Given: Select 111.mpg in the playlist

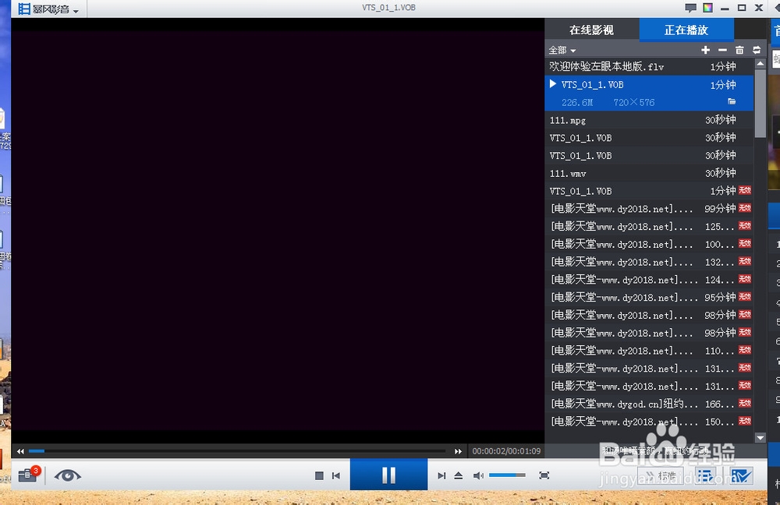Looking at the screenshot, I should [x=649, y=120].
